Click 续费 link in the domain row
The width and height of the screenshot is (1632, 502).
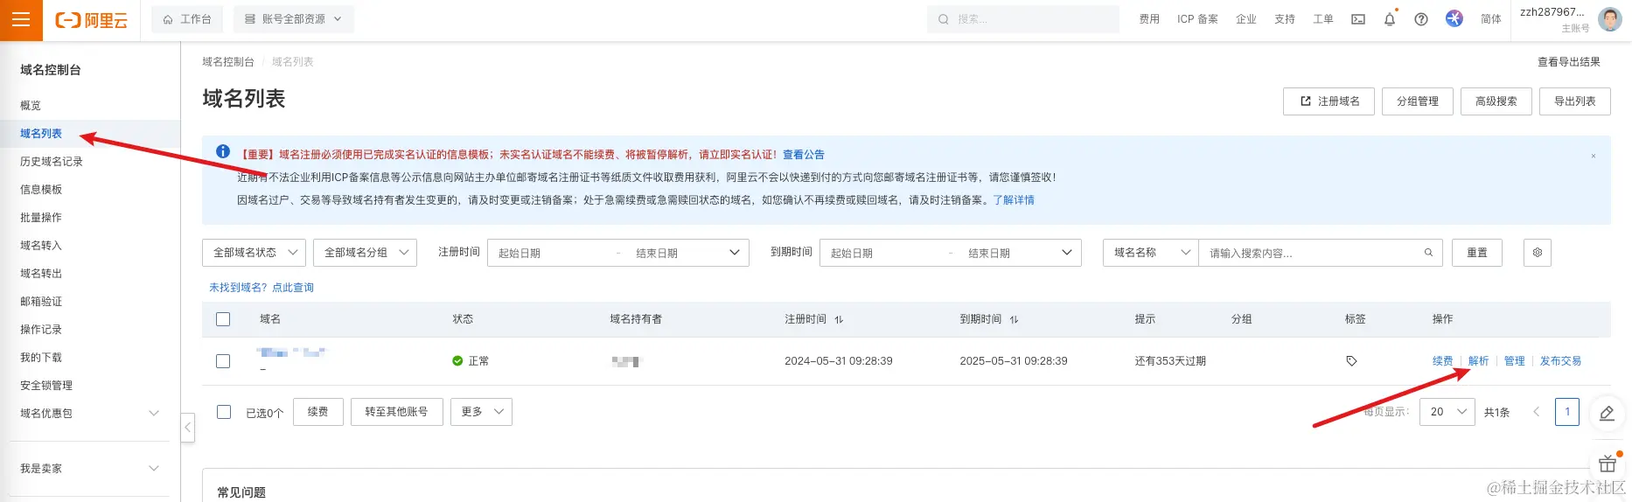click(1443, 361)
